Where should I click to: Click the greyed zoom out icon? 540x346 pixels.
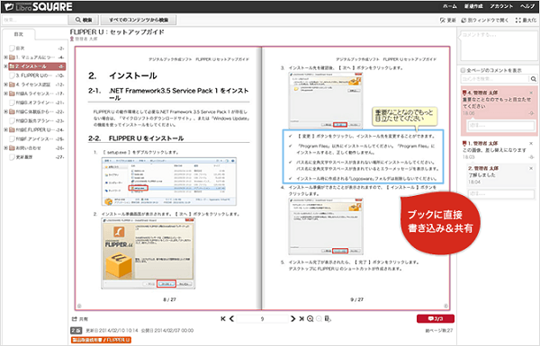pos(319,319)
